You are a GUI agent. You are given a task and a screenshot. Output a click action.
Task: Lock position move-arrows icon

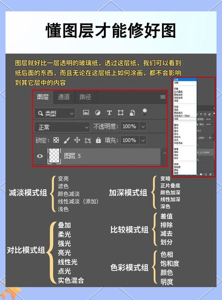77,140
